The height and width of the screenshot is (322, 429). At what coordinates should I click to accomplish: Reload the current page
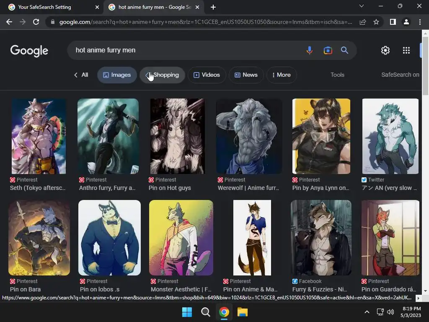36,22
